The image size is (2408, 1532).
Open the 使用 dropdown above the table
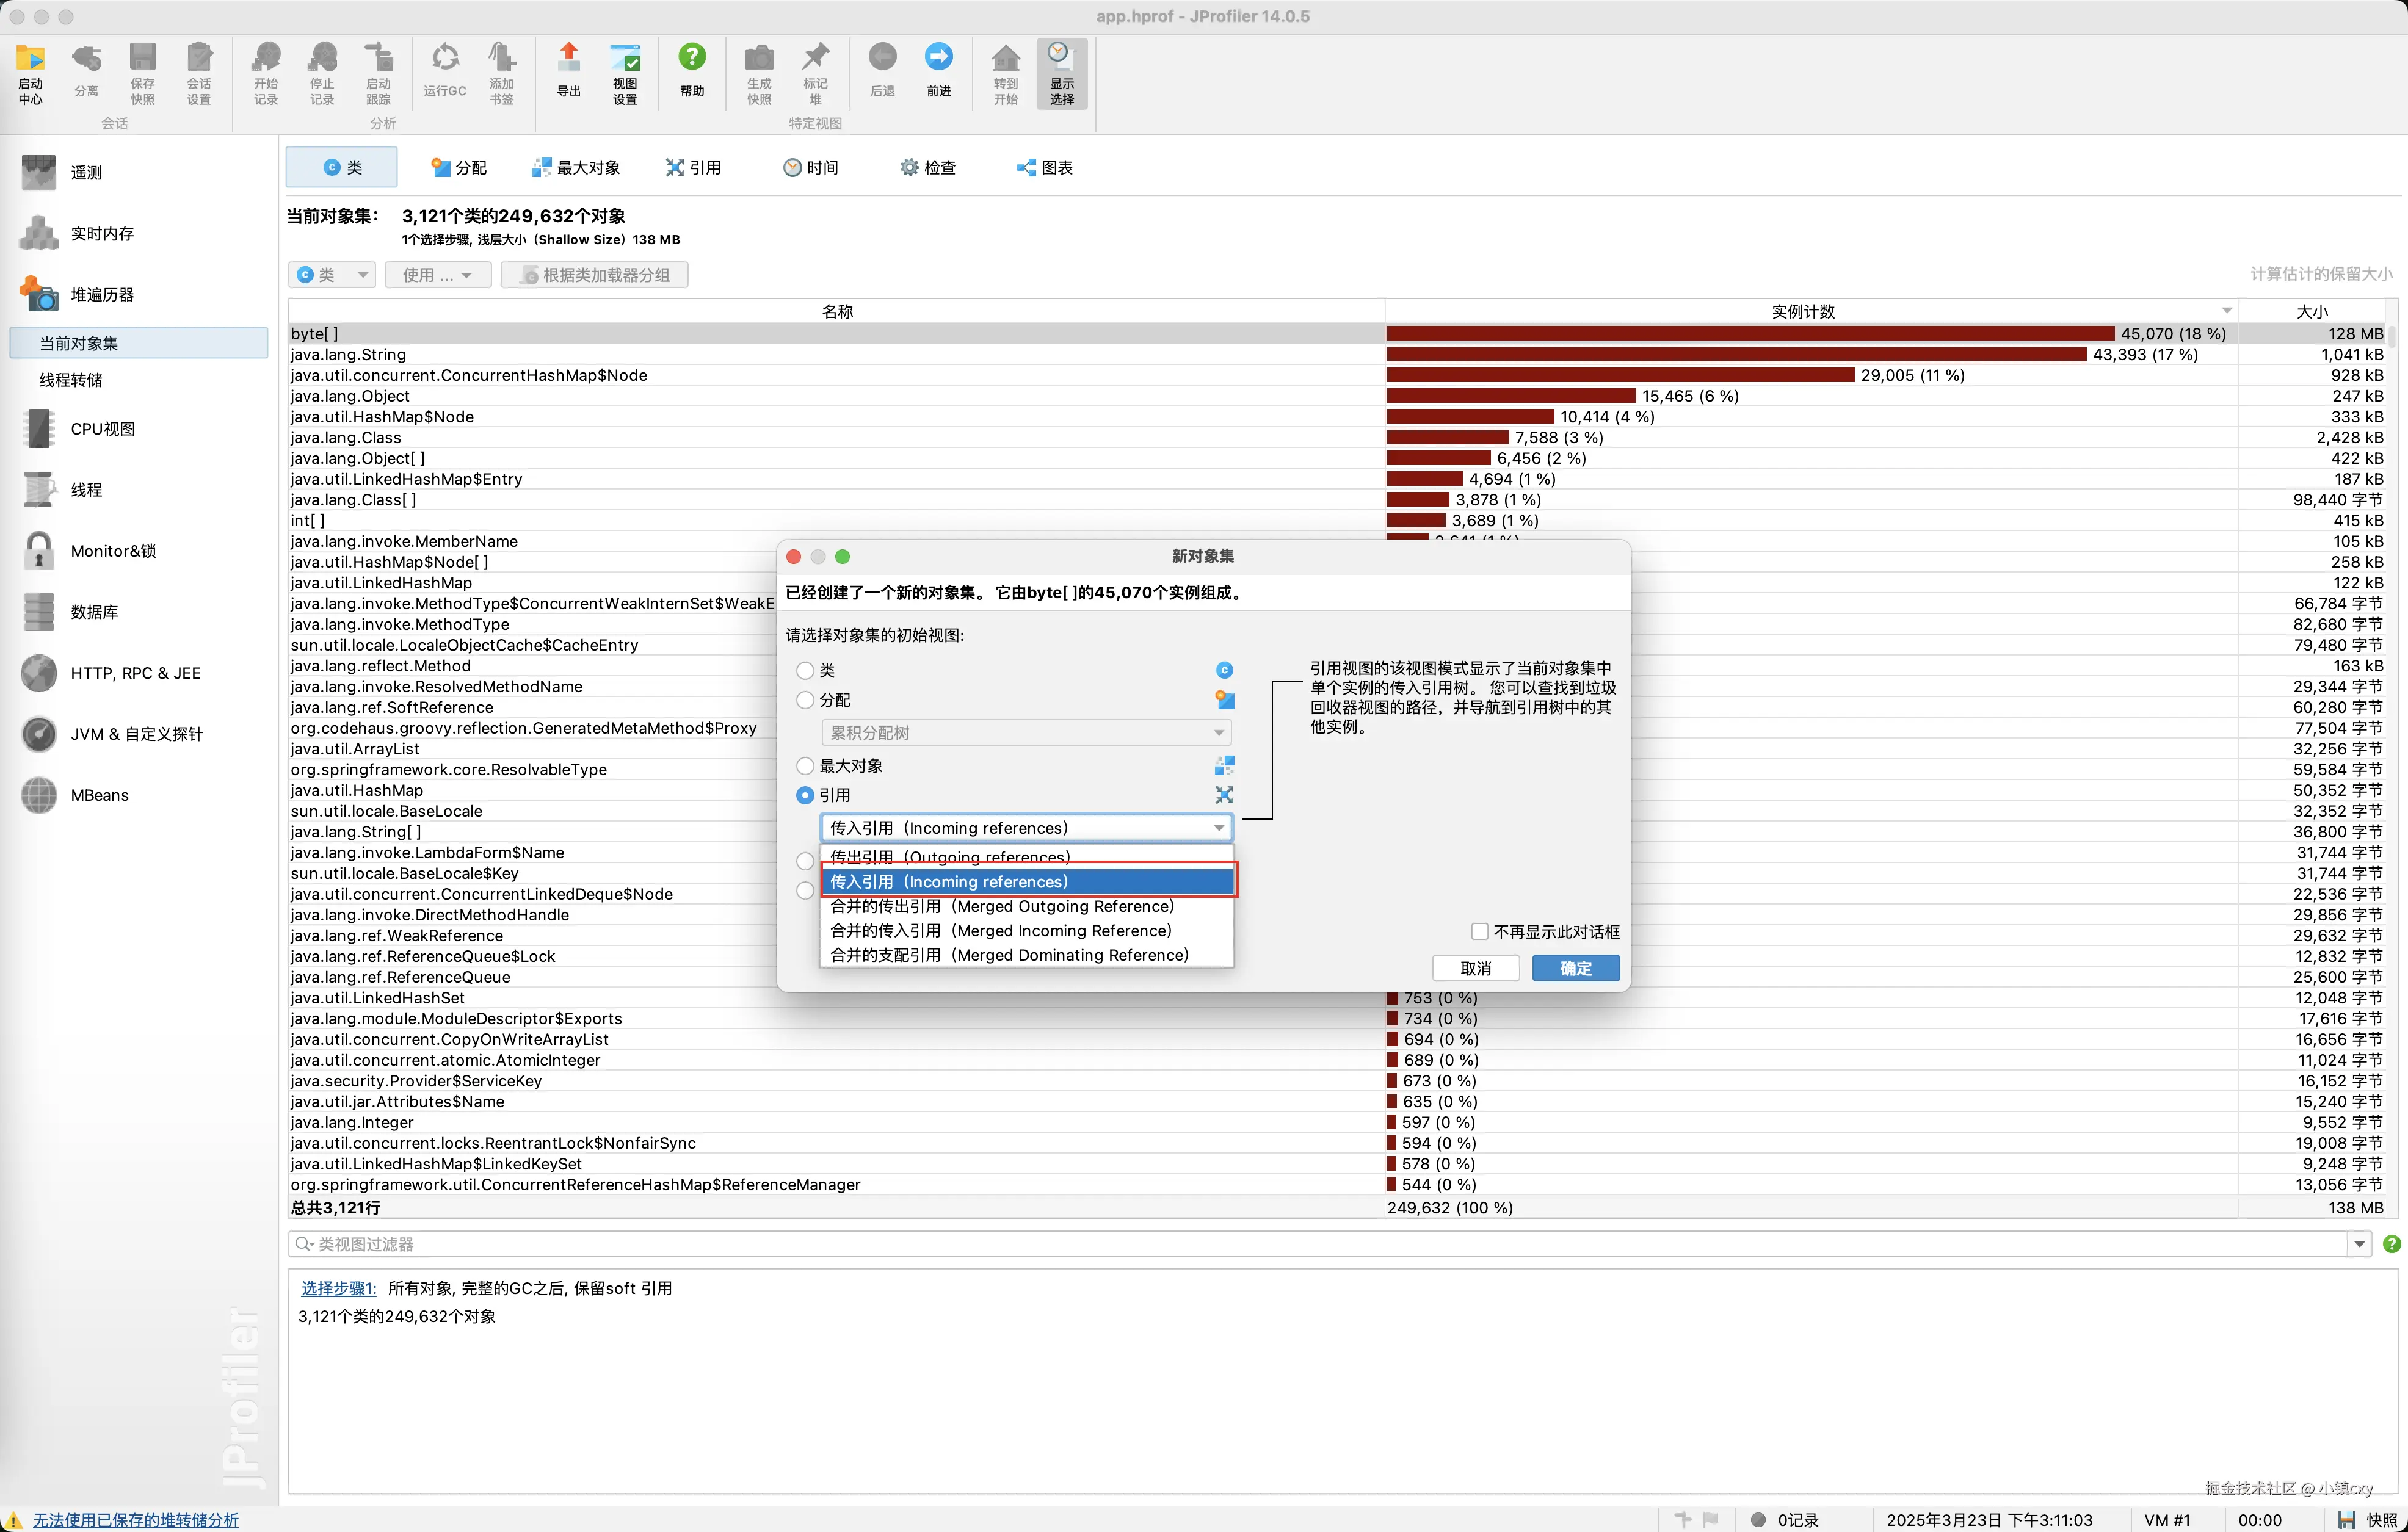click(x=437, y=275)
